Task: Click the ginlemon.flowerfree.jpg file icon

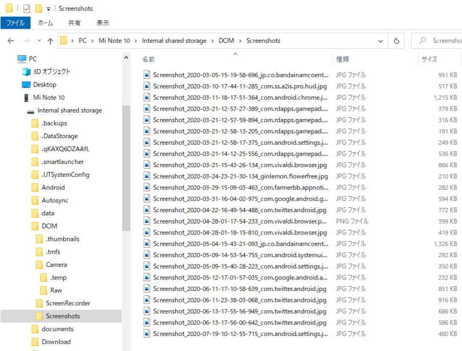Action: (x=147, y=176)
